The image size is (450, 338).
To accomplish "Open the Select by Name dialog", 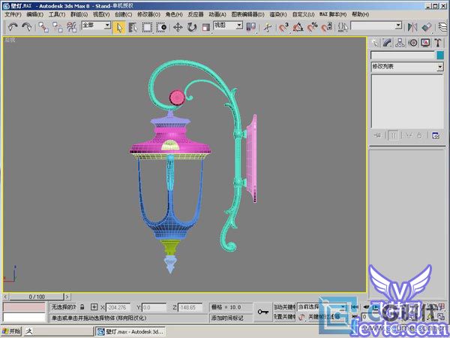I will 133,27.
